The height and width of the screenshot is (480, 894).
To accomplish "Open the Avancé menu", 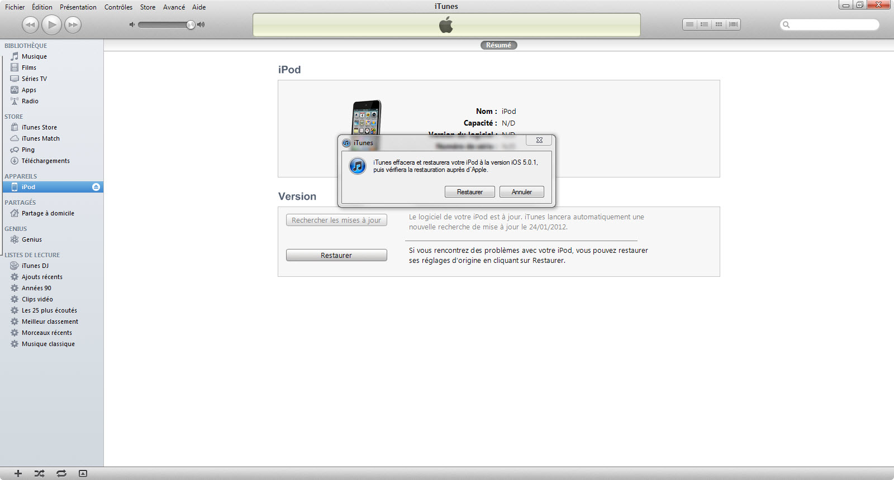I will point(174,7).
